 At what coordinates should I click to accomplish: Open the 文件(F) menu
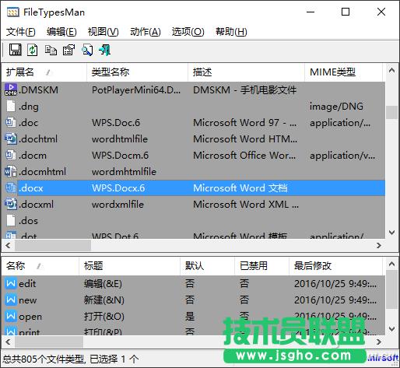click(x=21, y=32)
